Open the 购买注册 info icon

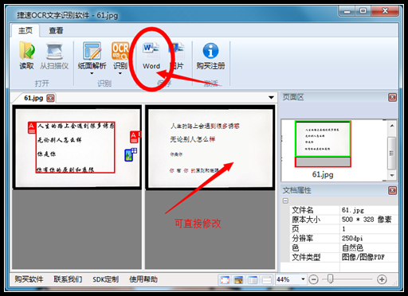[210, 51]
